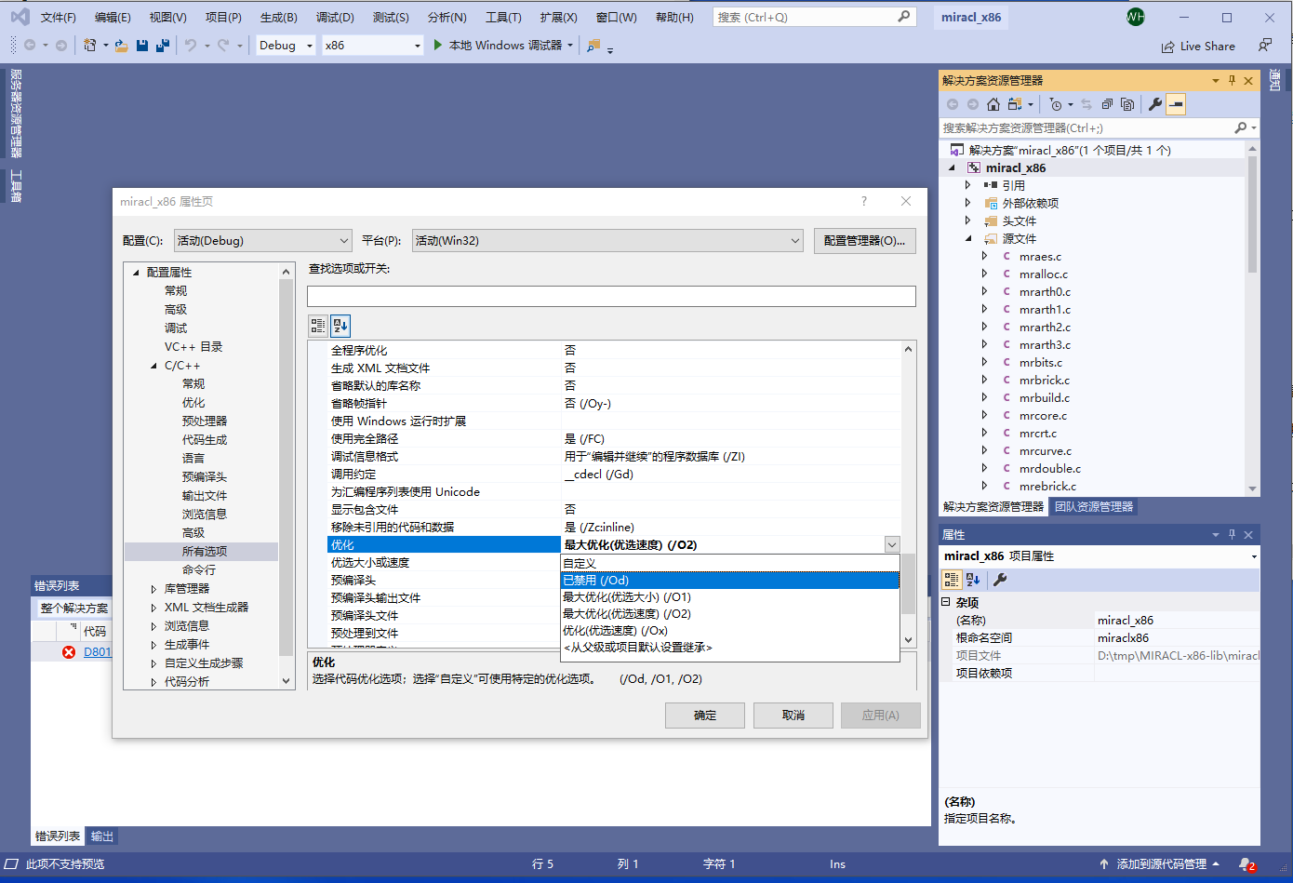The image size is (1293, 883).
Task: Click the 查找选项或开关 search field
Action: (x=611, y=296)
